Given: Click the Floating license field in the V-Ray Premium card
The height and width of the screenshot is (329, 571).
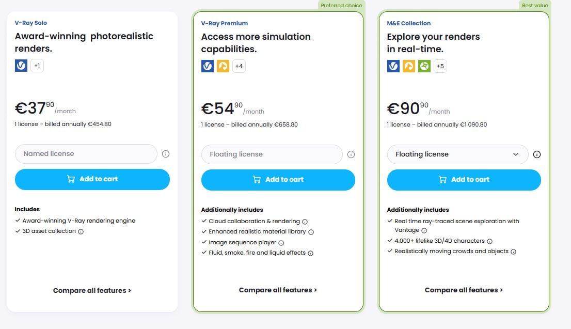Looking at the screenshot, I should [x=272, y=154].
